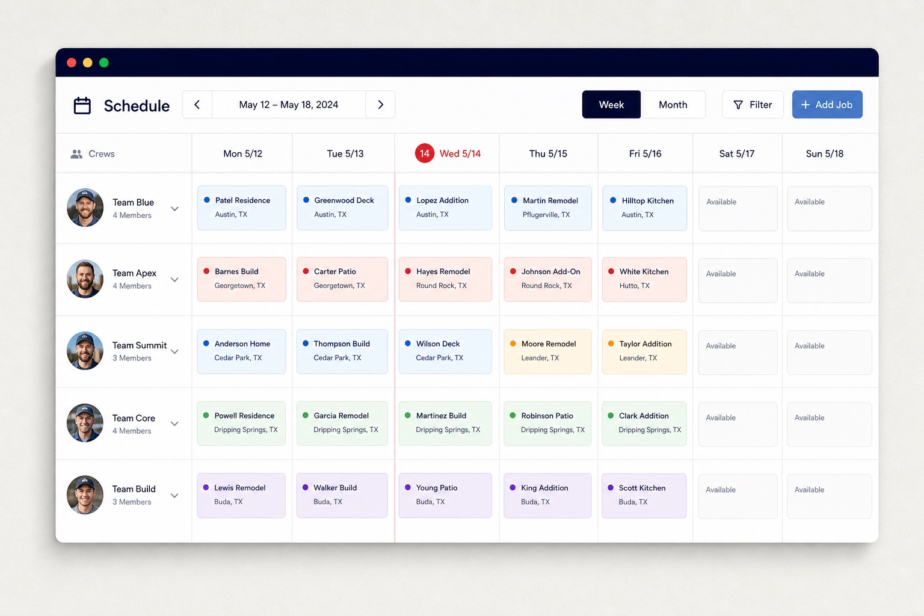Click the May 12 – May 18, 2024 date range
The height and width of the screenshot is (616, 924).
pyautogui.click(x=289, y=105)
